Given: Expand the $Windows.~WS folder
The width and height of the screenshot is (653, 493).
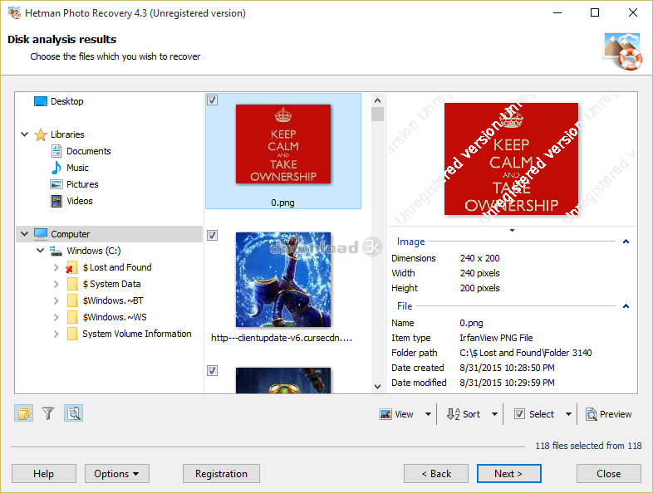Looking at the screenshot, I should [56, 317].
